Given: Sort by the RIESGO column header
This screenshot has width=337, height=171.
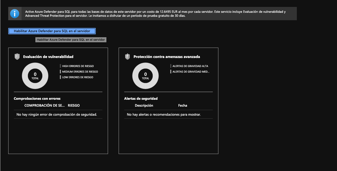Looking at the screenshot, I should point(74,105).
